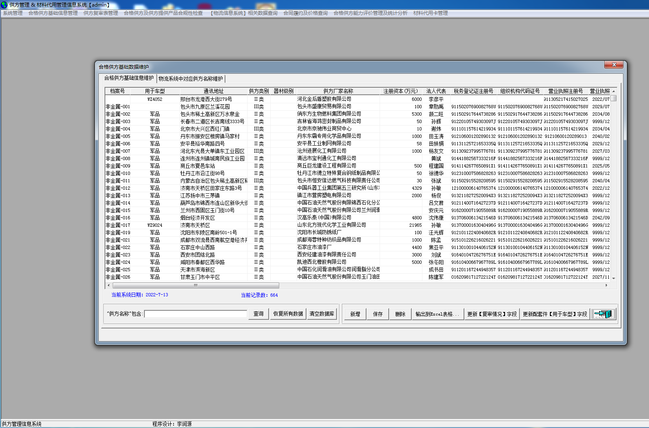
Task: Click 当前记录数: 664 label
Action: coord(259,295)
